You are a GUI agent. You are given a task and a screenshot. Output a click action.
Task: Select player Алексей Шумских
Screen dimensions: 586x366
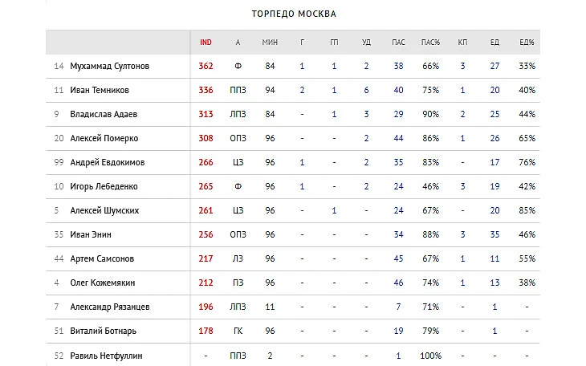[x=104, y=210]
